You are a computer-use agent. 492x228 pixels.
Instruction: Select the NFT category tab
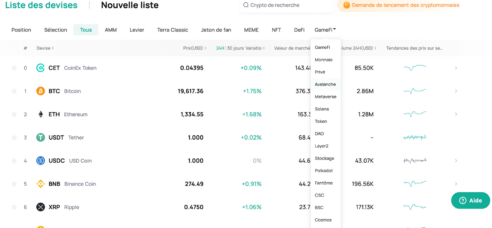pyautogui.click(x=276, y=30)
